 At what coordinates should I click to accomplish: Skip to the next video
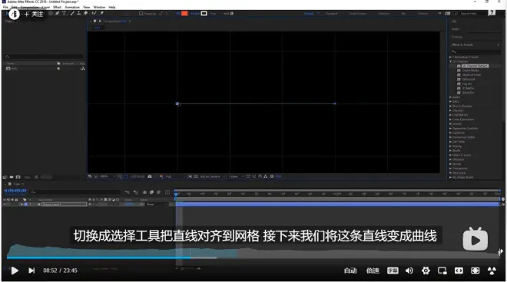(x=31, y=271)
